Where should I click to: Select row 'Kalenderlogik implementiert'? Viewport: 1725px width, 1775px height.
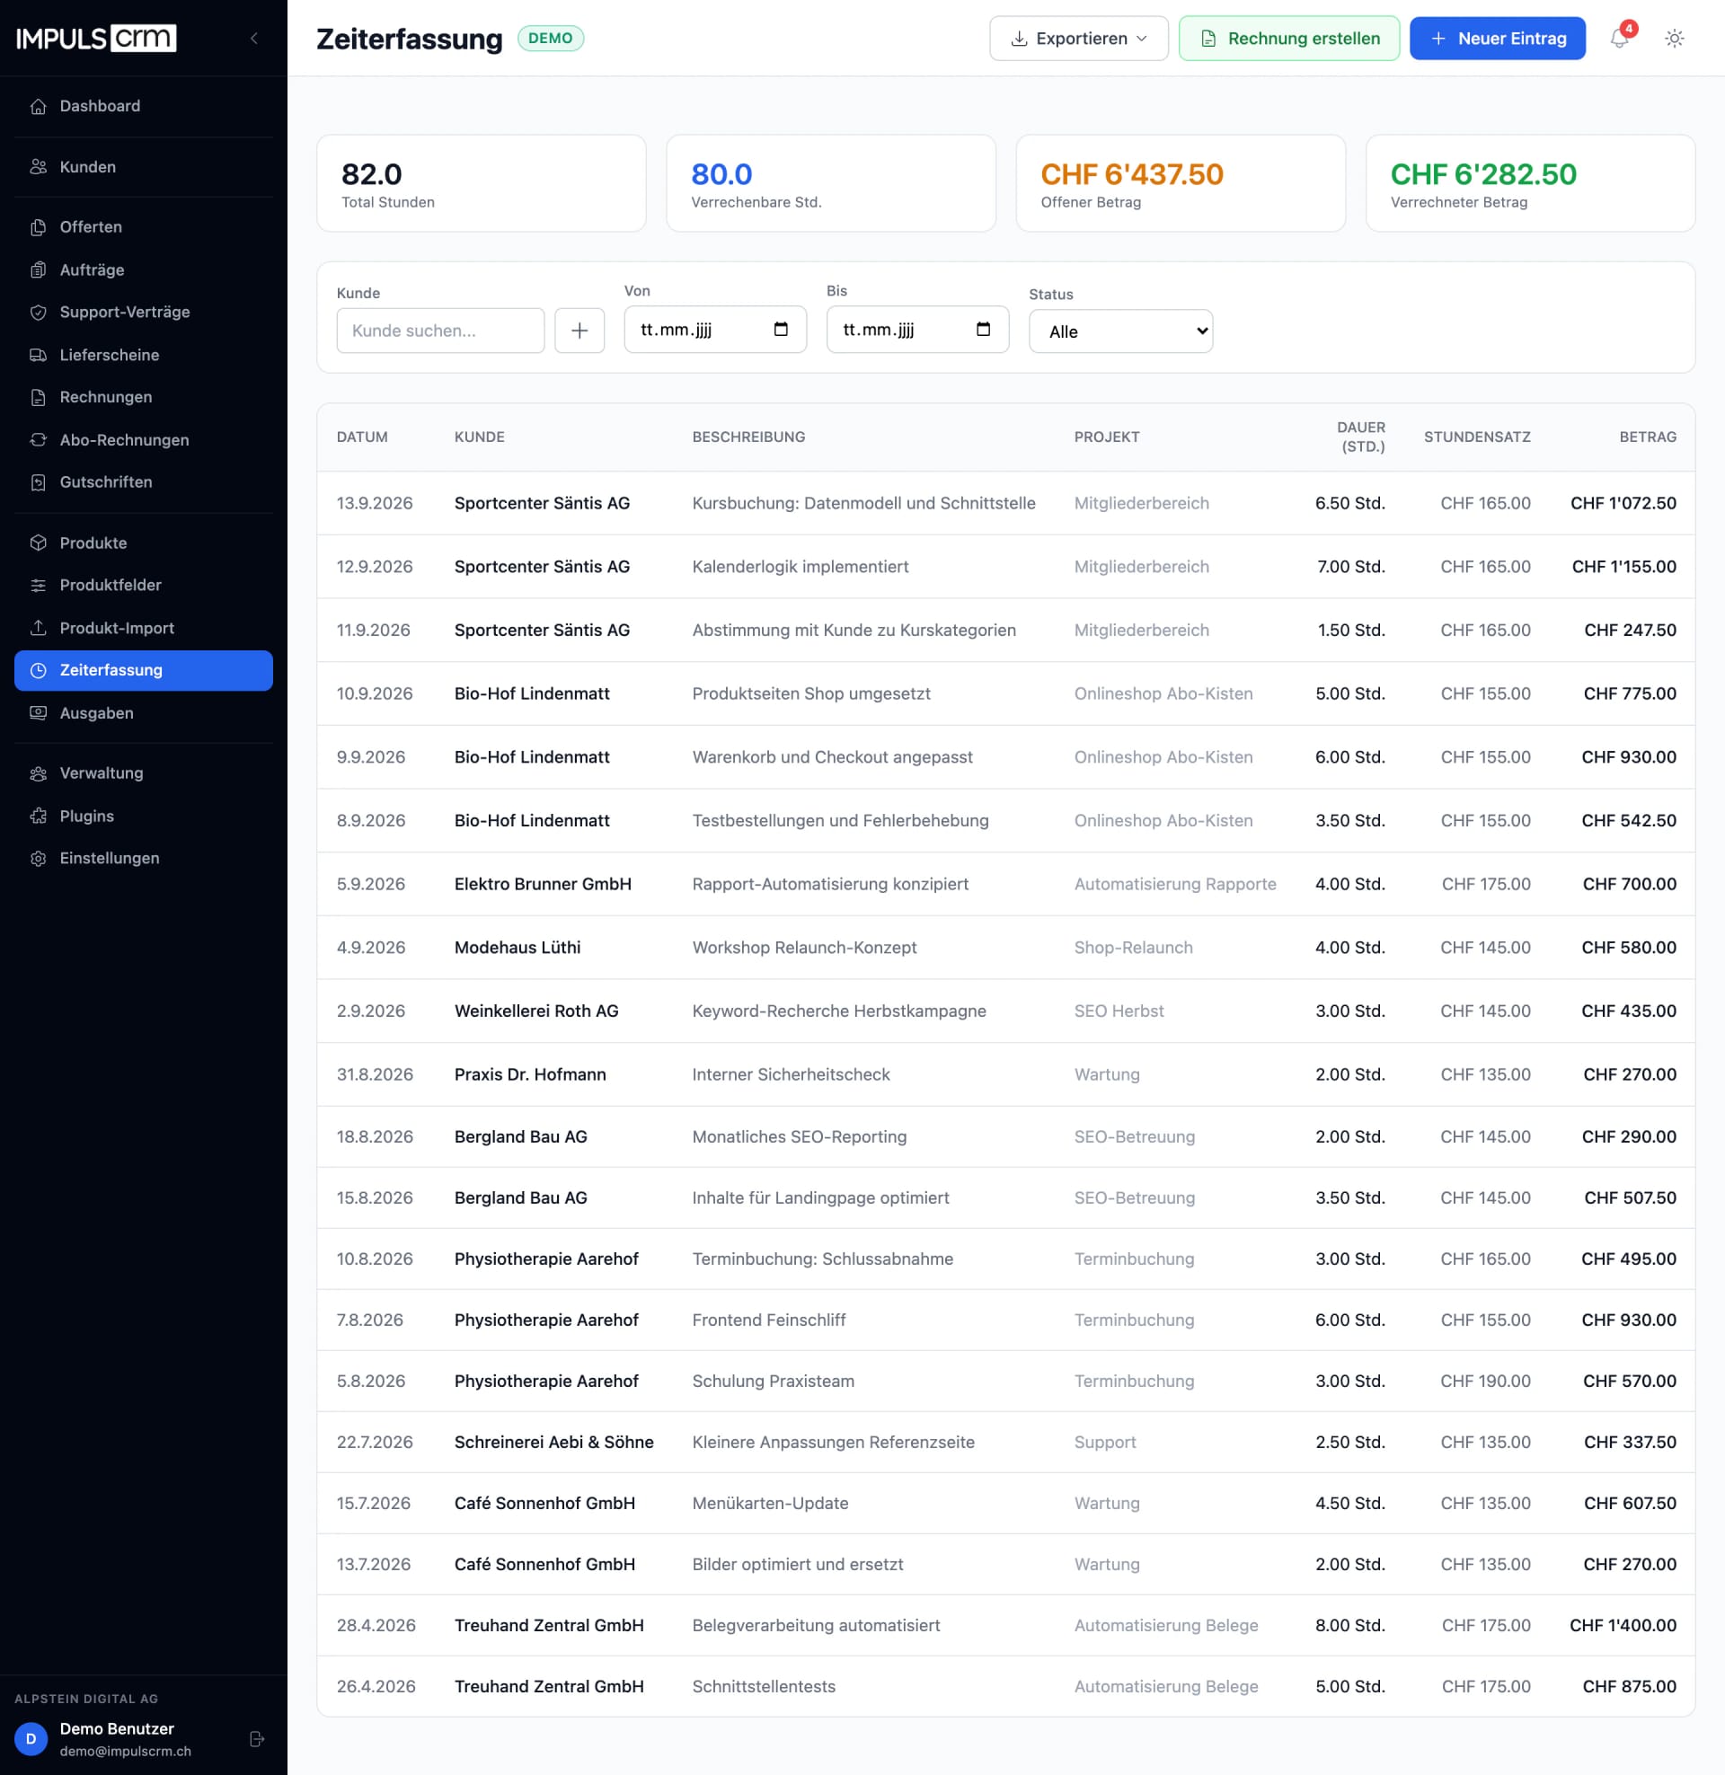point(1005,567)
